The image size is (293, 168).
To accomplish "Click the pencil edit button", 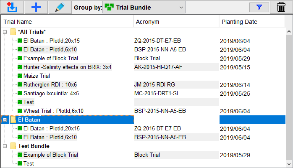I will [x=60, y=7].
